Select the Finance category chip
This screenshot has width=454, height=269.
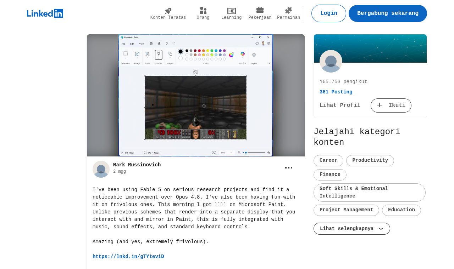pos(330,175)
